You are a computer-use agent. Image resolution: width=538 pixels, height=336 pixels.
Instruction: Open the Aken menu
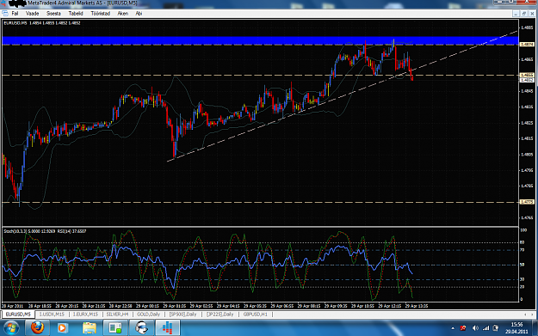pos(123,14)
